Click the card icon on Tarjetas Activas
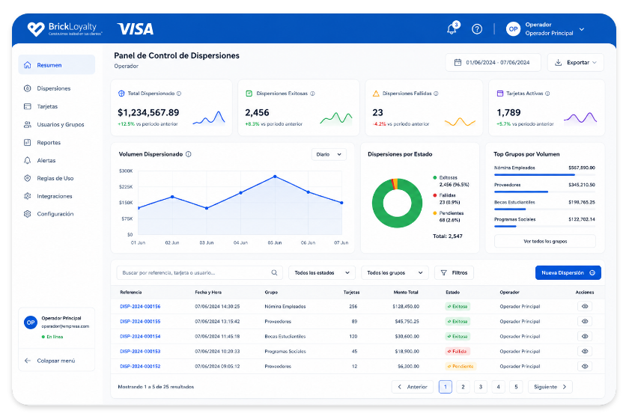This screenshot has height=419, width=629. (x=500, y=94)
